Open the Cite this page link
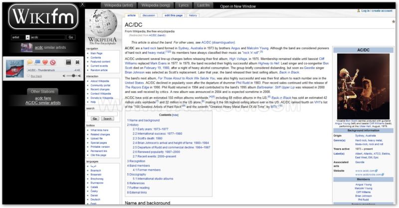399x208 pixels. click(98, 155)
